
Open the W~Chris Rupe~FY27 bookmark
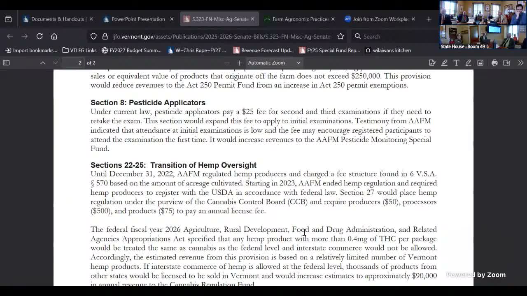tap(197, 50)
